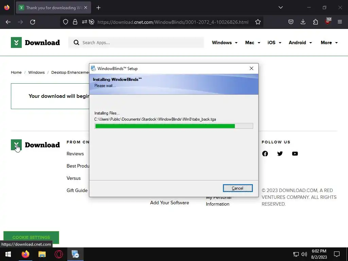
Task: Expand the iOS category menu
Action: tap(274, 42)
